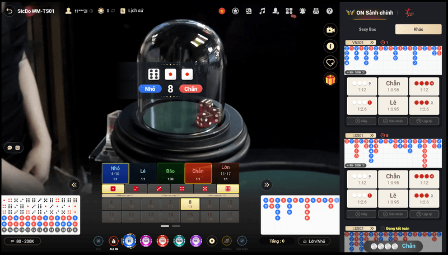Open the music note sound settings

(262, 11)
